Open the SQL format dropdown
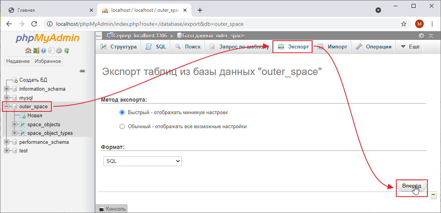Image resolution: width=441 pixels, height=213 pixels. 143,161
